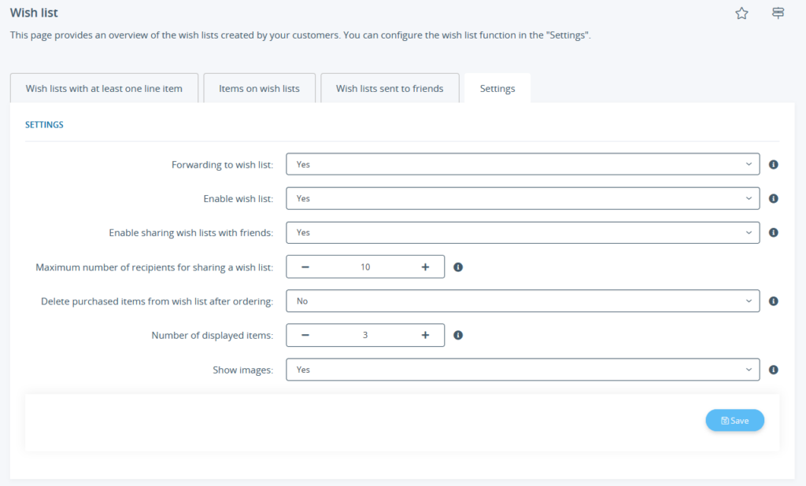806x486 pixels.
Task: Select the Settings tab
Action: pos(497,88)
